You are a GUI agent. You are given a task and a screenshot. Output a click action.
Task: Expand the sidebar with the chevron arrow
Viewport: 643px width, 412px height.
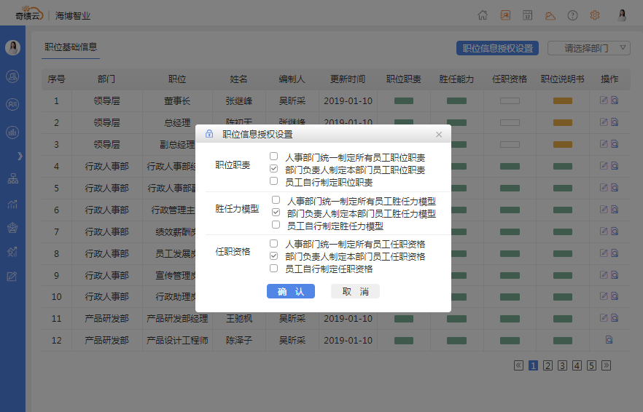point(20,156)
